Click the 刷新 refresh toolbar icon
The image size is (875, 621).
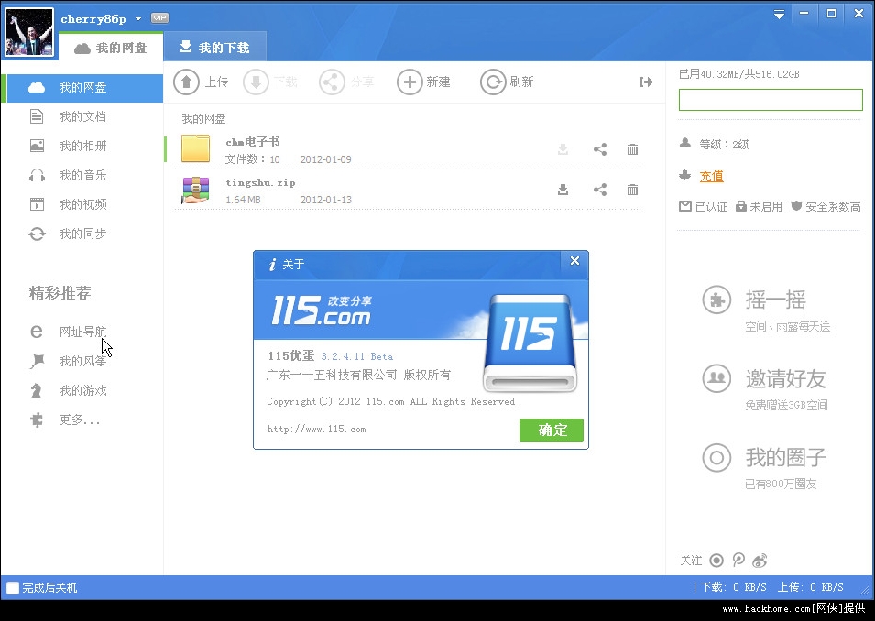pos(493,82)
